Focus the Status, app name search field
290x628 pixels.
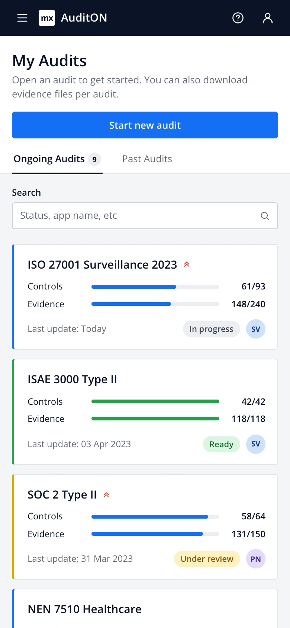pyautogui.click(x=145, y=216)
